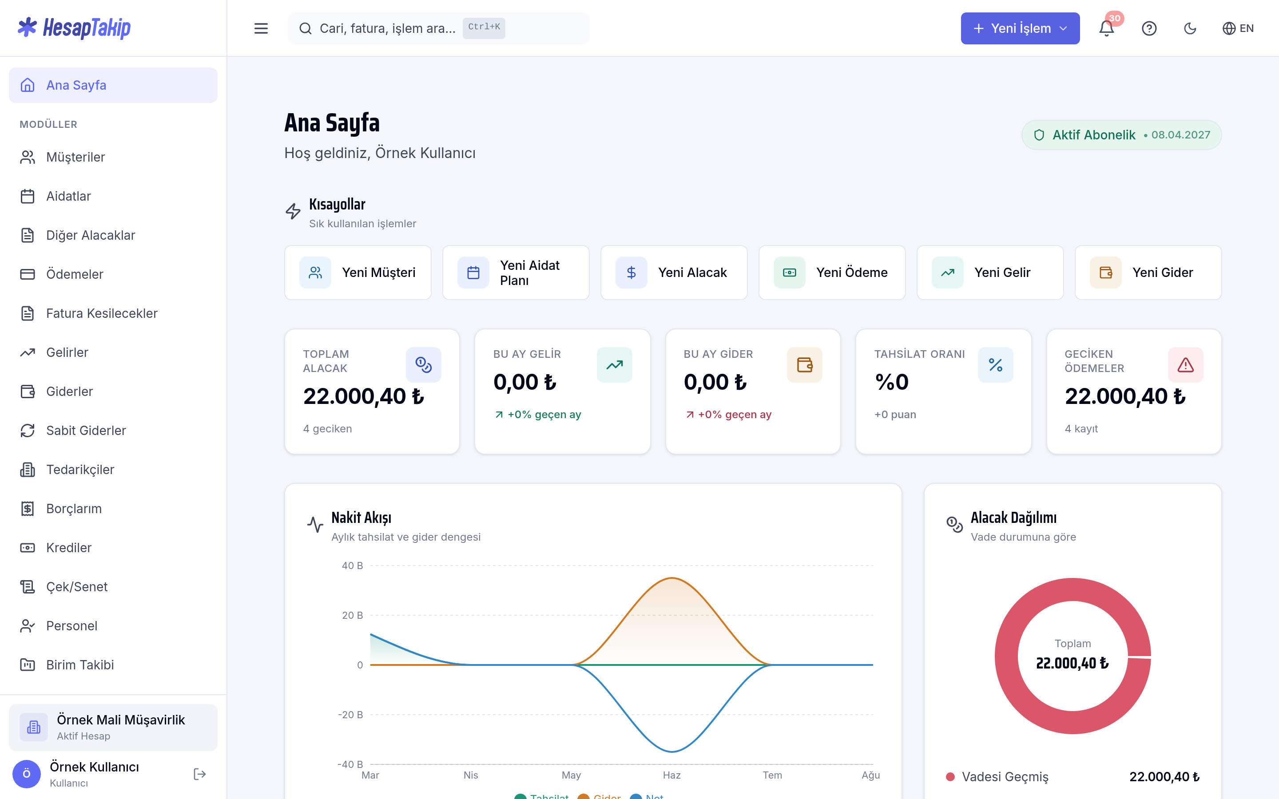Open Çek/Senet in the sidebar
Screen dimensions: 1279x799
(113, 587)
